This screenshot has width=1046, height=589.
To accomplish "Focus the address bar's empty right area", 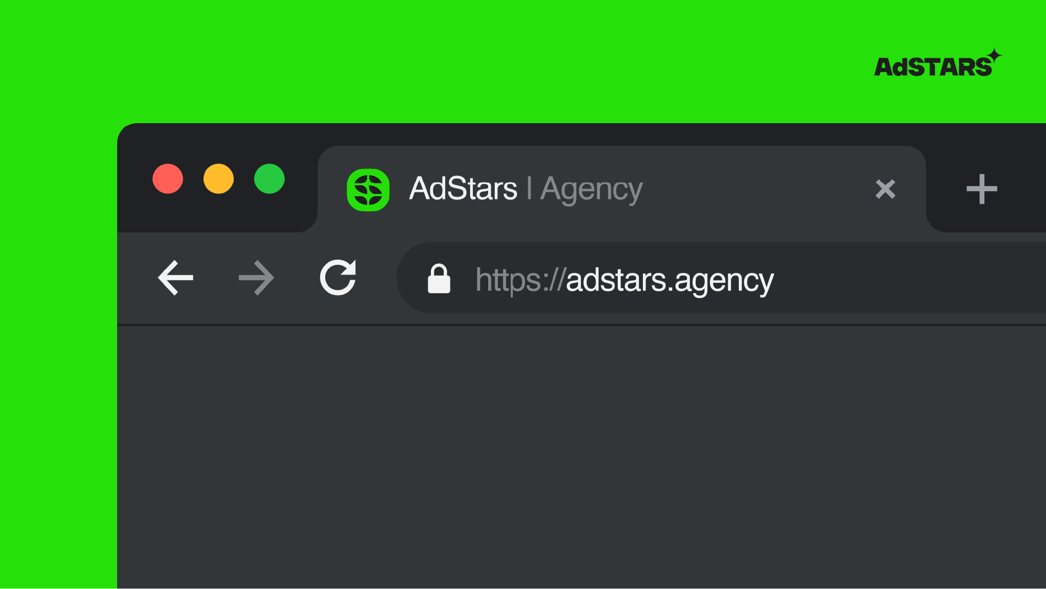I will click(910, 278).
